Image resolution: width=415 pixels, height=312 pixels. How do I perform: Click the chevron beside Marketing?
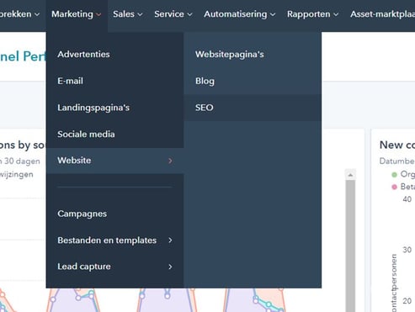click(x=98, y=14)
